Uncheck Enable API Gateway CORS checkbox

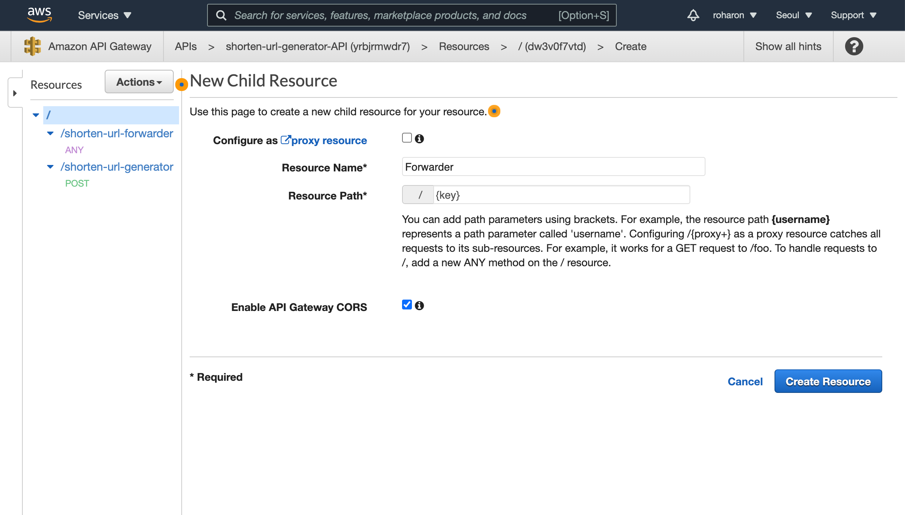coord(407,305)
